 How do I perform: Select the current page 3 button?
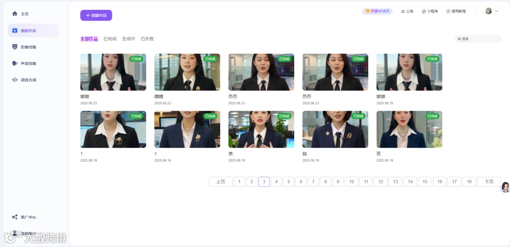coord(264,182)
